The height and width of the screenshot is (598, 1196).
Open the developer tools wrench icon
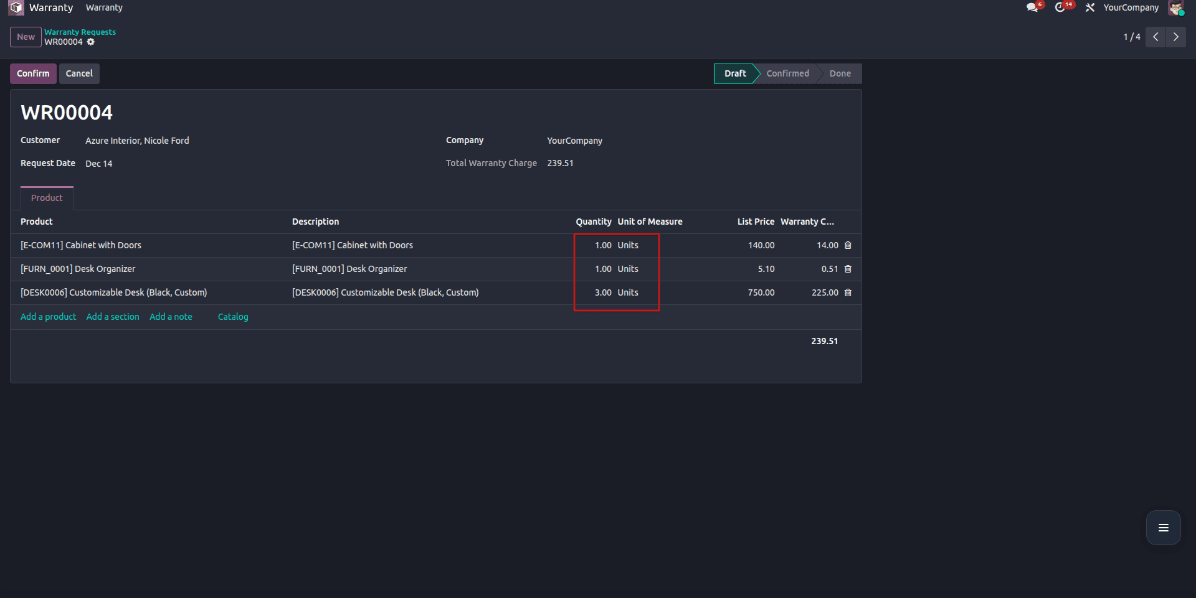pyautogui.click(x=1090, y=7)
